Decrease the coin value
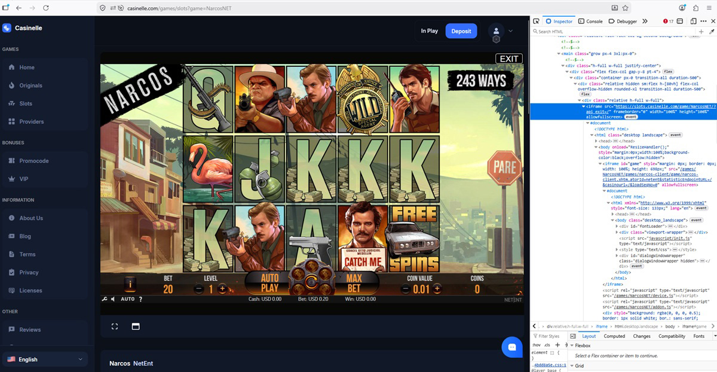This screenshot has width=717, height=372. (405, 289)
